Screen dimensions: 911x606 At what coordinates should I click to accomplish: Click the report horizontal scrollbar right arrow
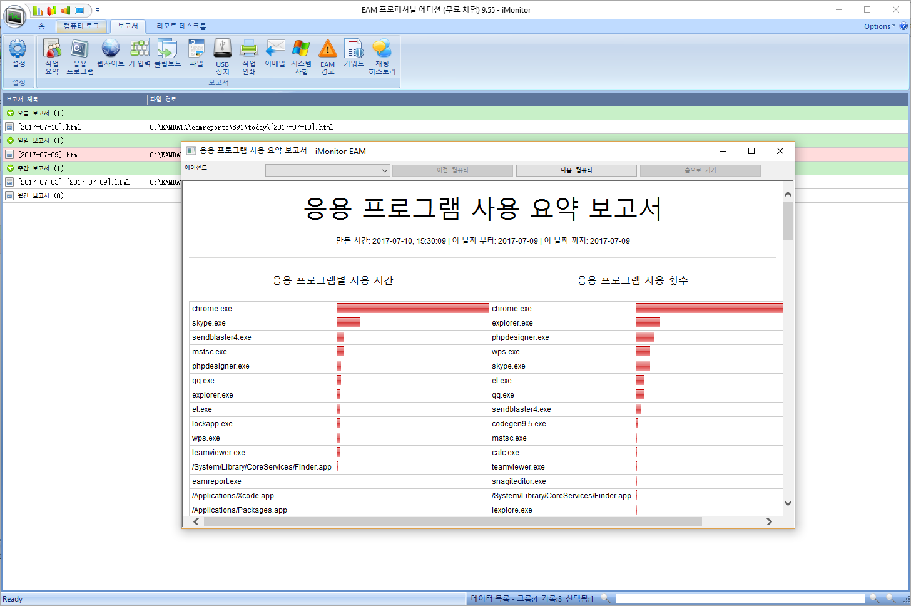769,521
